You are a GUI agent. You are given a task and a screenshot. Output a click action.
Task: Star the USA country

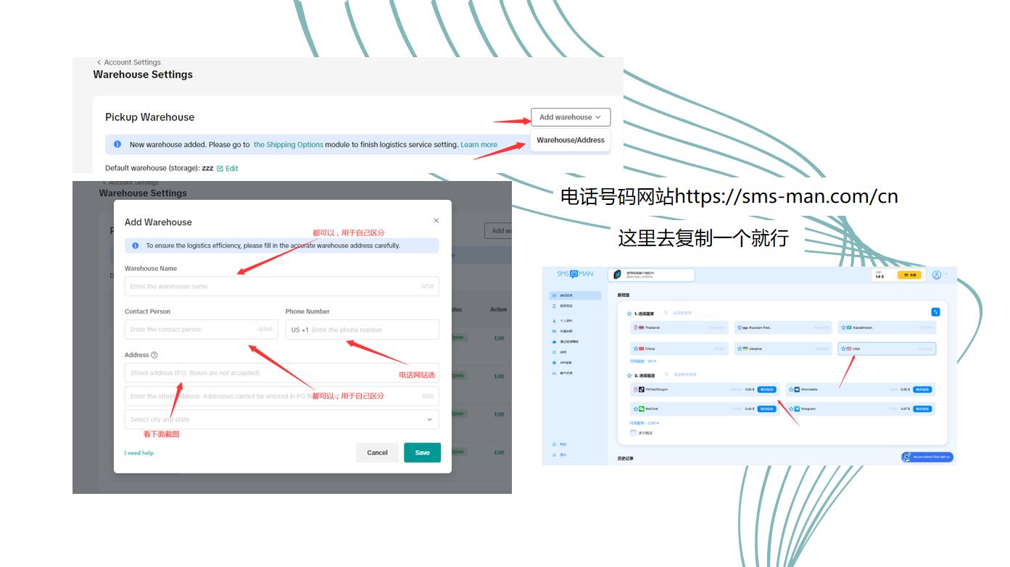point(843,349)
